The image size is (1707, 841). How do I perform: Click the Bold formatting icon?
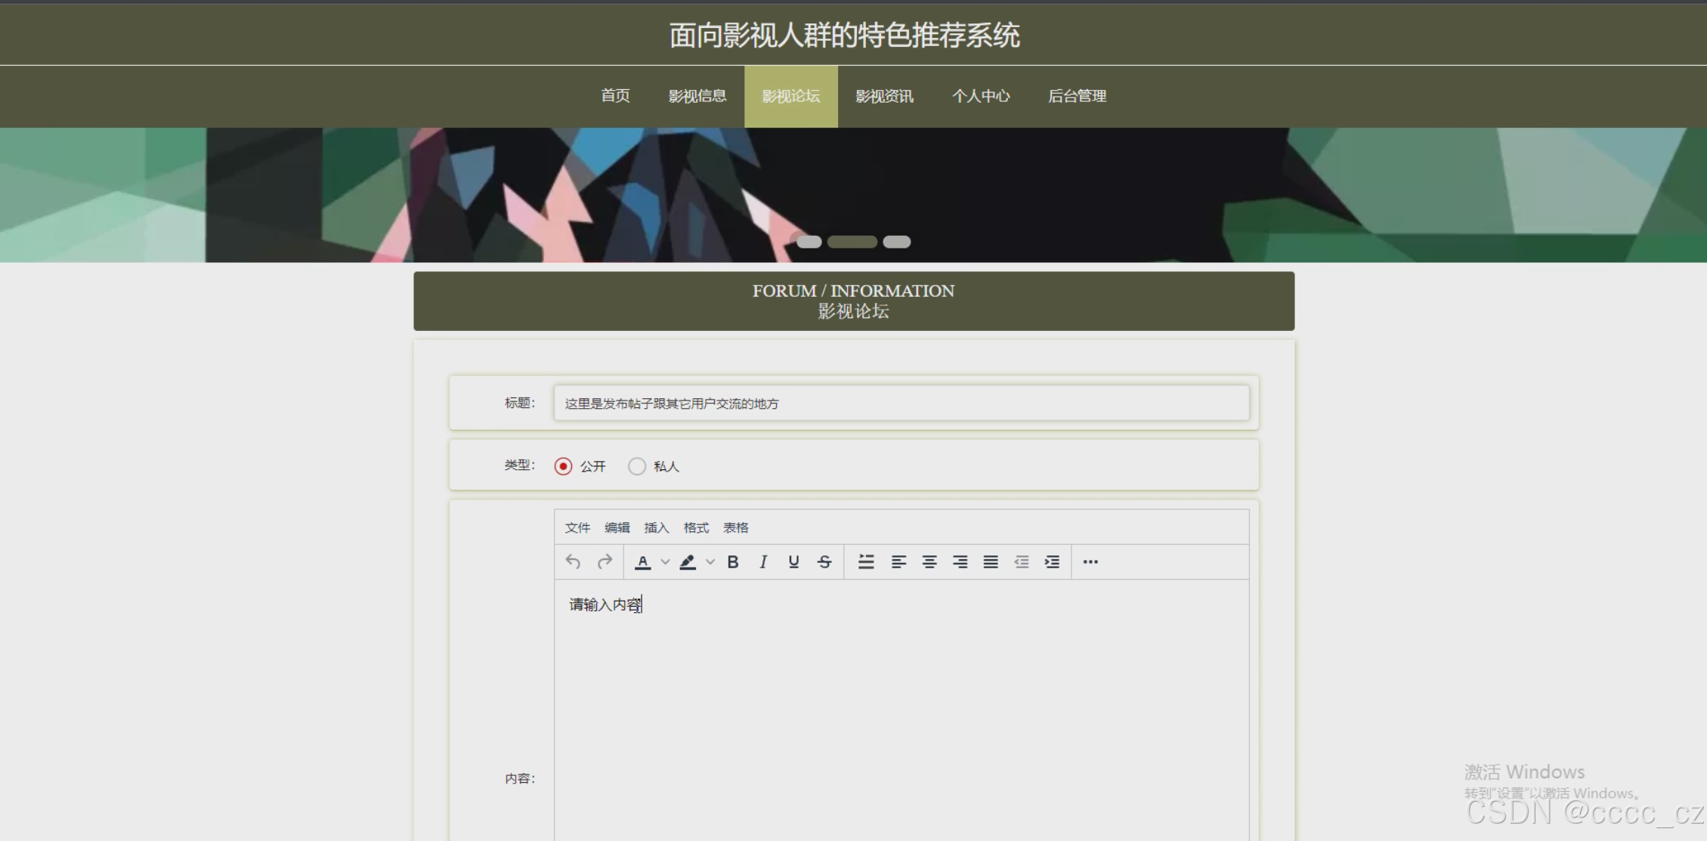(x=732, y=561)
